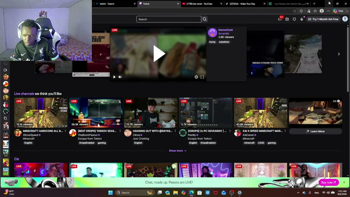Open the Cinna 12.7K viewers thumbnail
This screenshot has height=197, width=350.
(151, 112)
